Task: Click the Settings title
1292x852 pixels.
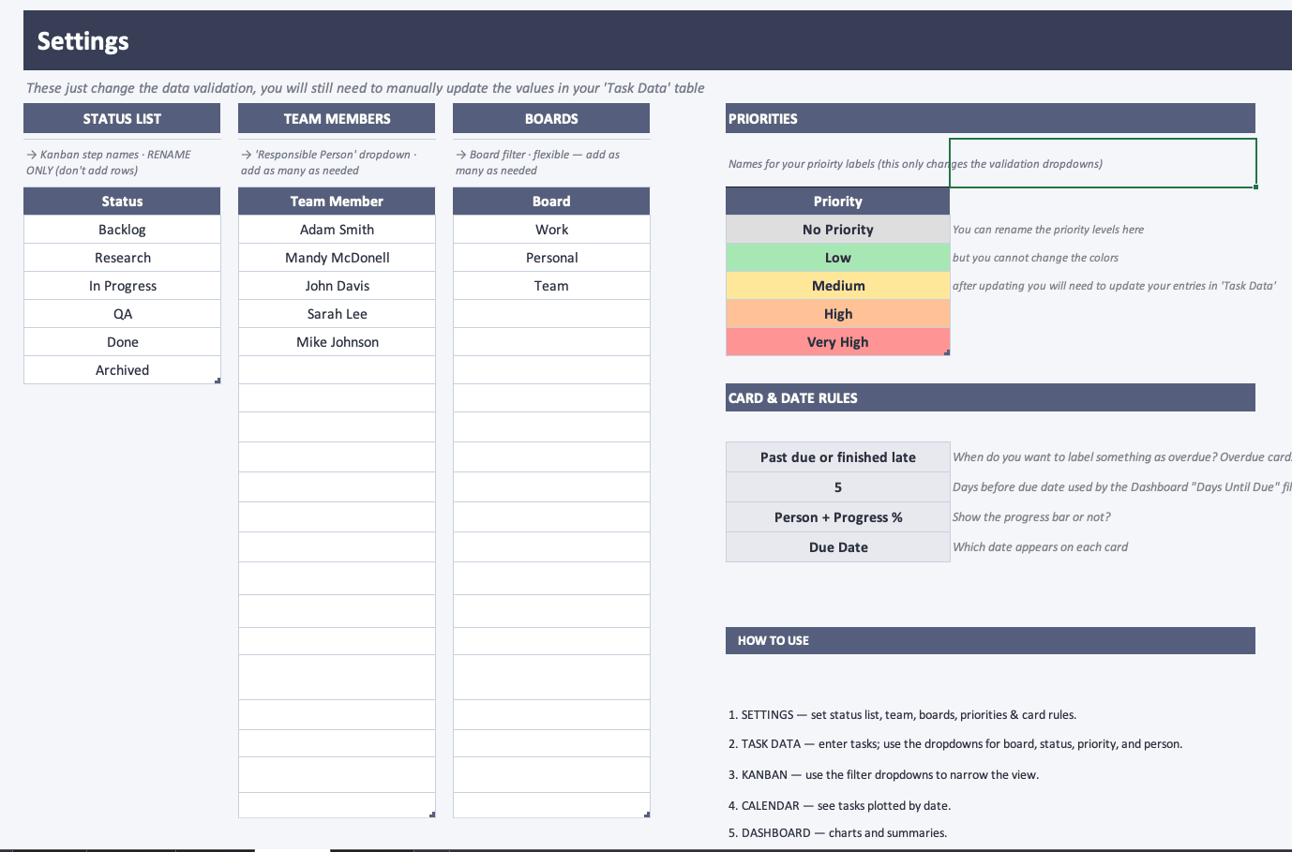Action: coord(83,41)
